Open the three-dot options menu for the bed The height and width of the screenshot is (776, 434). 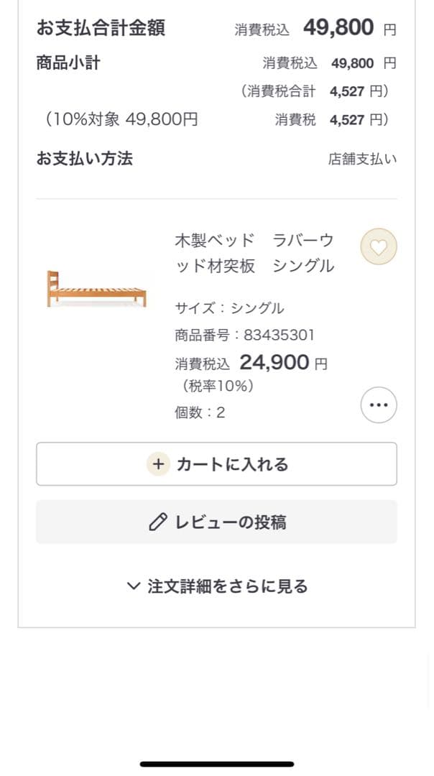379,405
